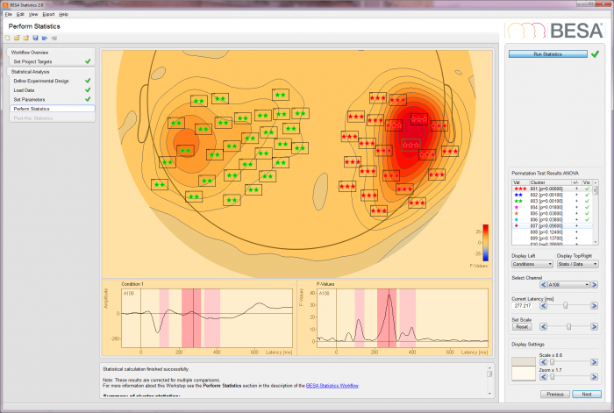Open the Display Top/Right Stats / Data dropdown
The width and height of the screenshot is (614, 413).
pyautogui.click(x=577, y=264)
